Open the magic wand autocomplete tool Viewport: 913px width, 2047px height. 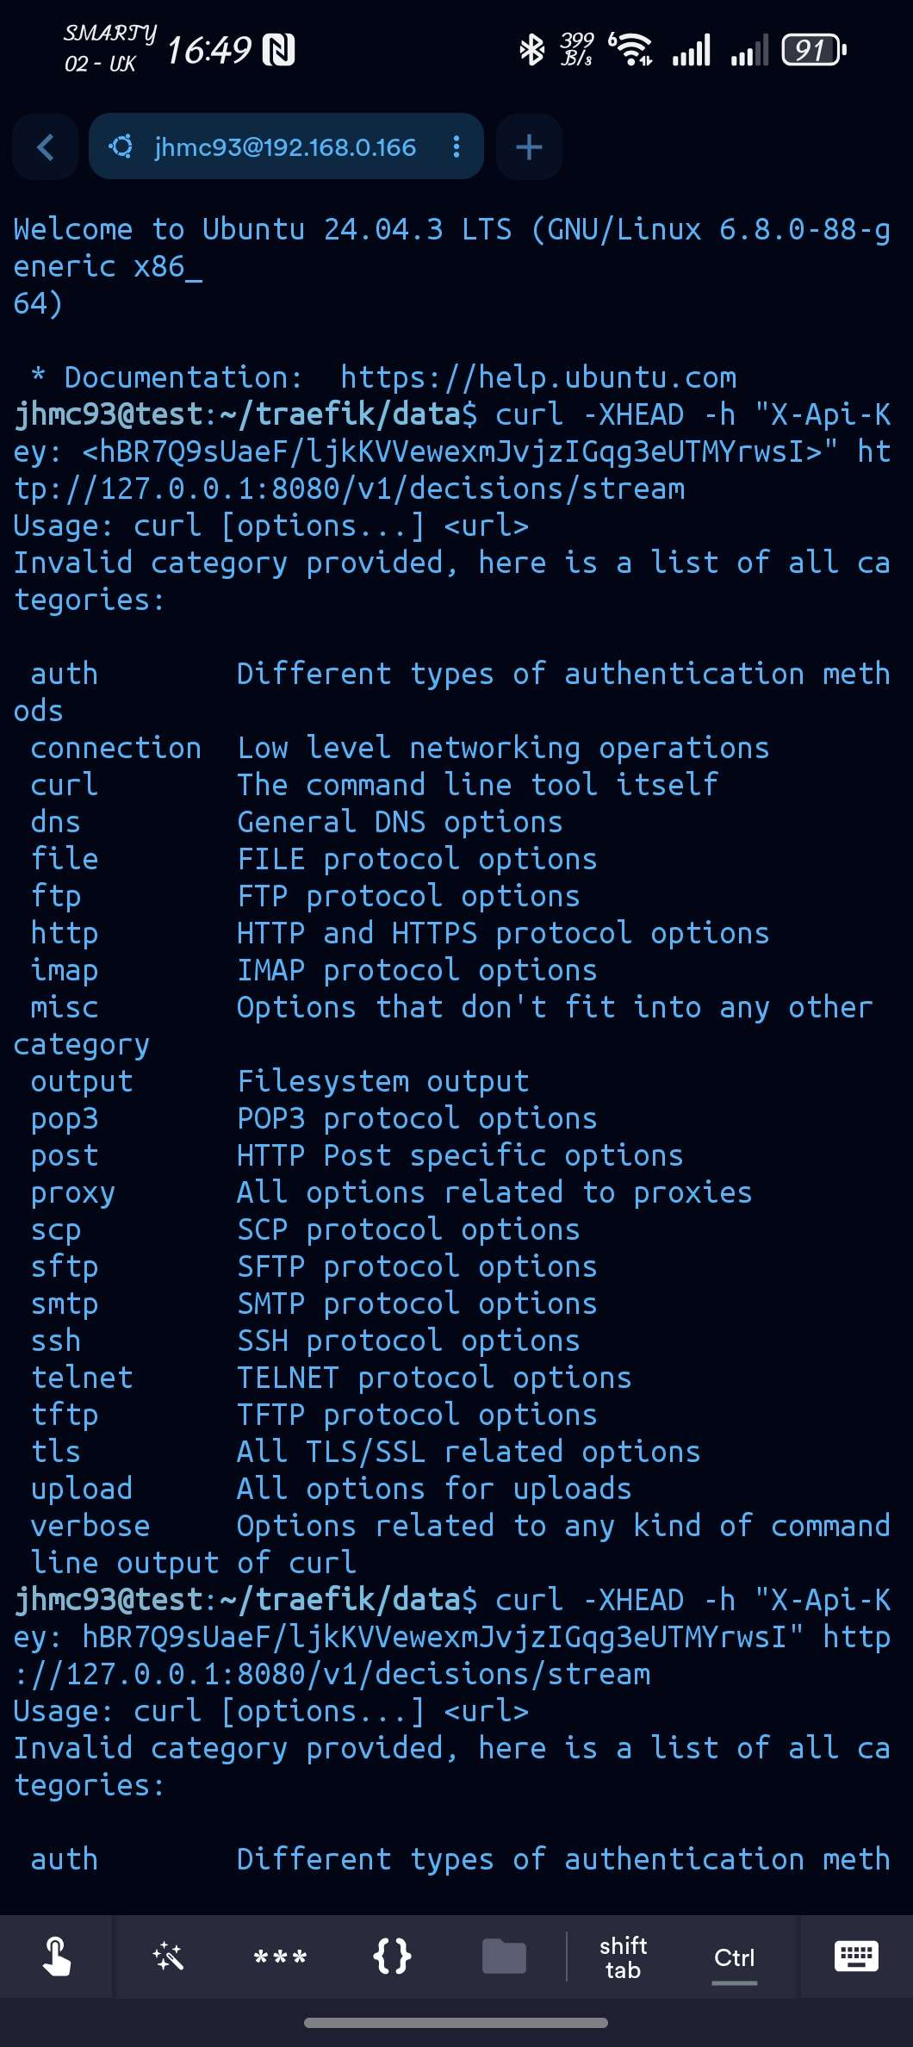pos(168,1957)
